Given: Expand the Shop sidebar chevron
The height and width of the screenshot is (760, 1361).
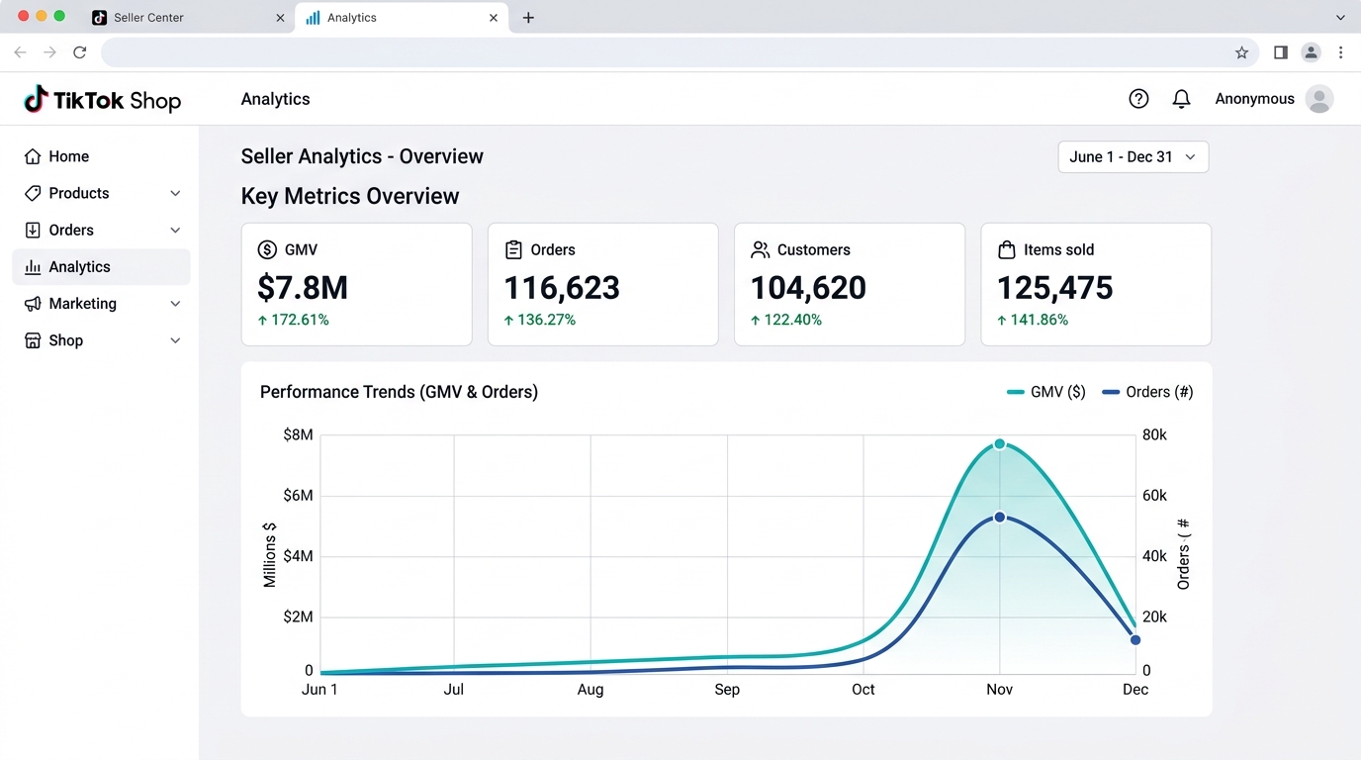Looking at the screenshot, I should click(x=175, y=340).
